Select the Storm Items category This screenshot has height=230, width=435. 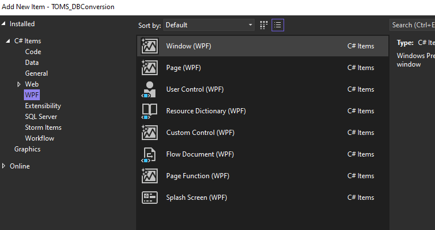(43, 128)
